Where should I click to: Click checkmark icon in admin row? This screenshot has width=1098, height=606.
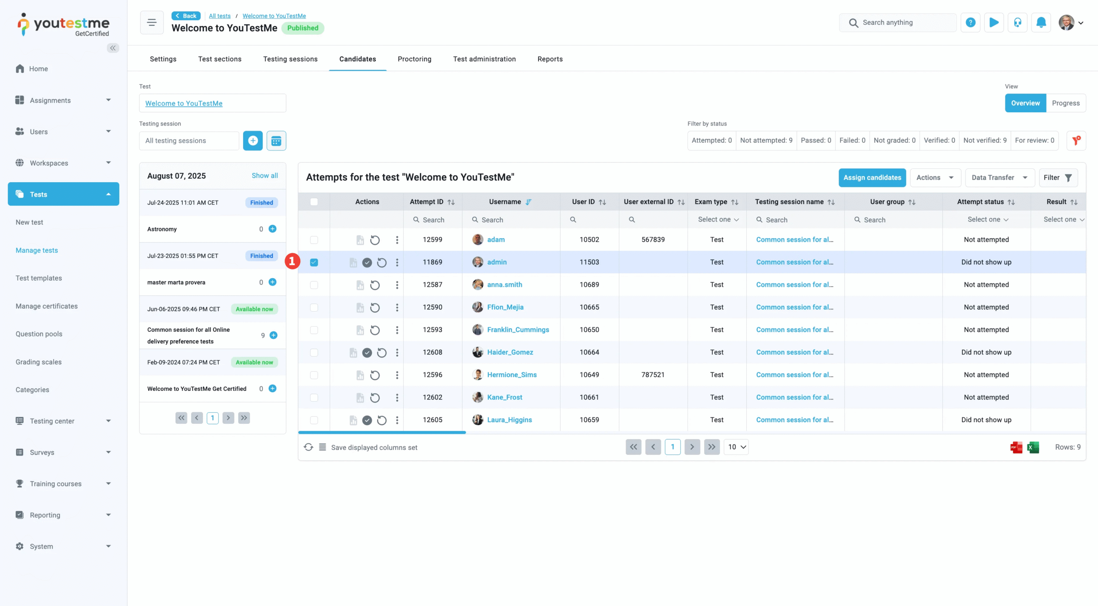pos(367,262)
